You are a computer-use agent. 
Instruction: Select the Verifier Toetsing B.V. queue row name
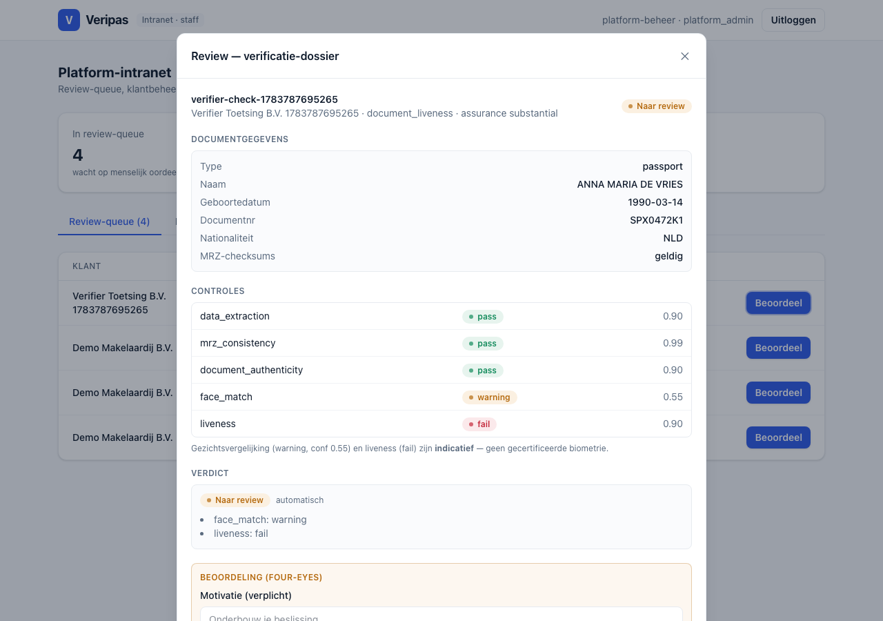119,303
